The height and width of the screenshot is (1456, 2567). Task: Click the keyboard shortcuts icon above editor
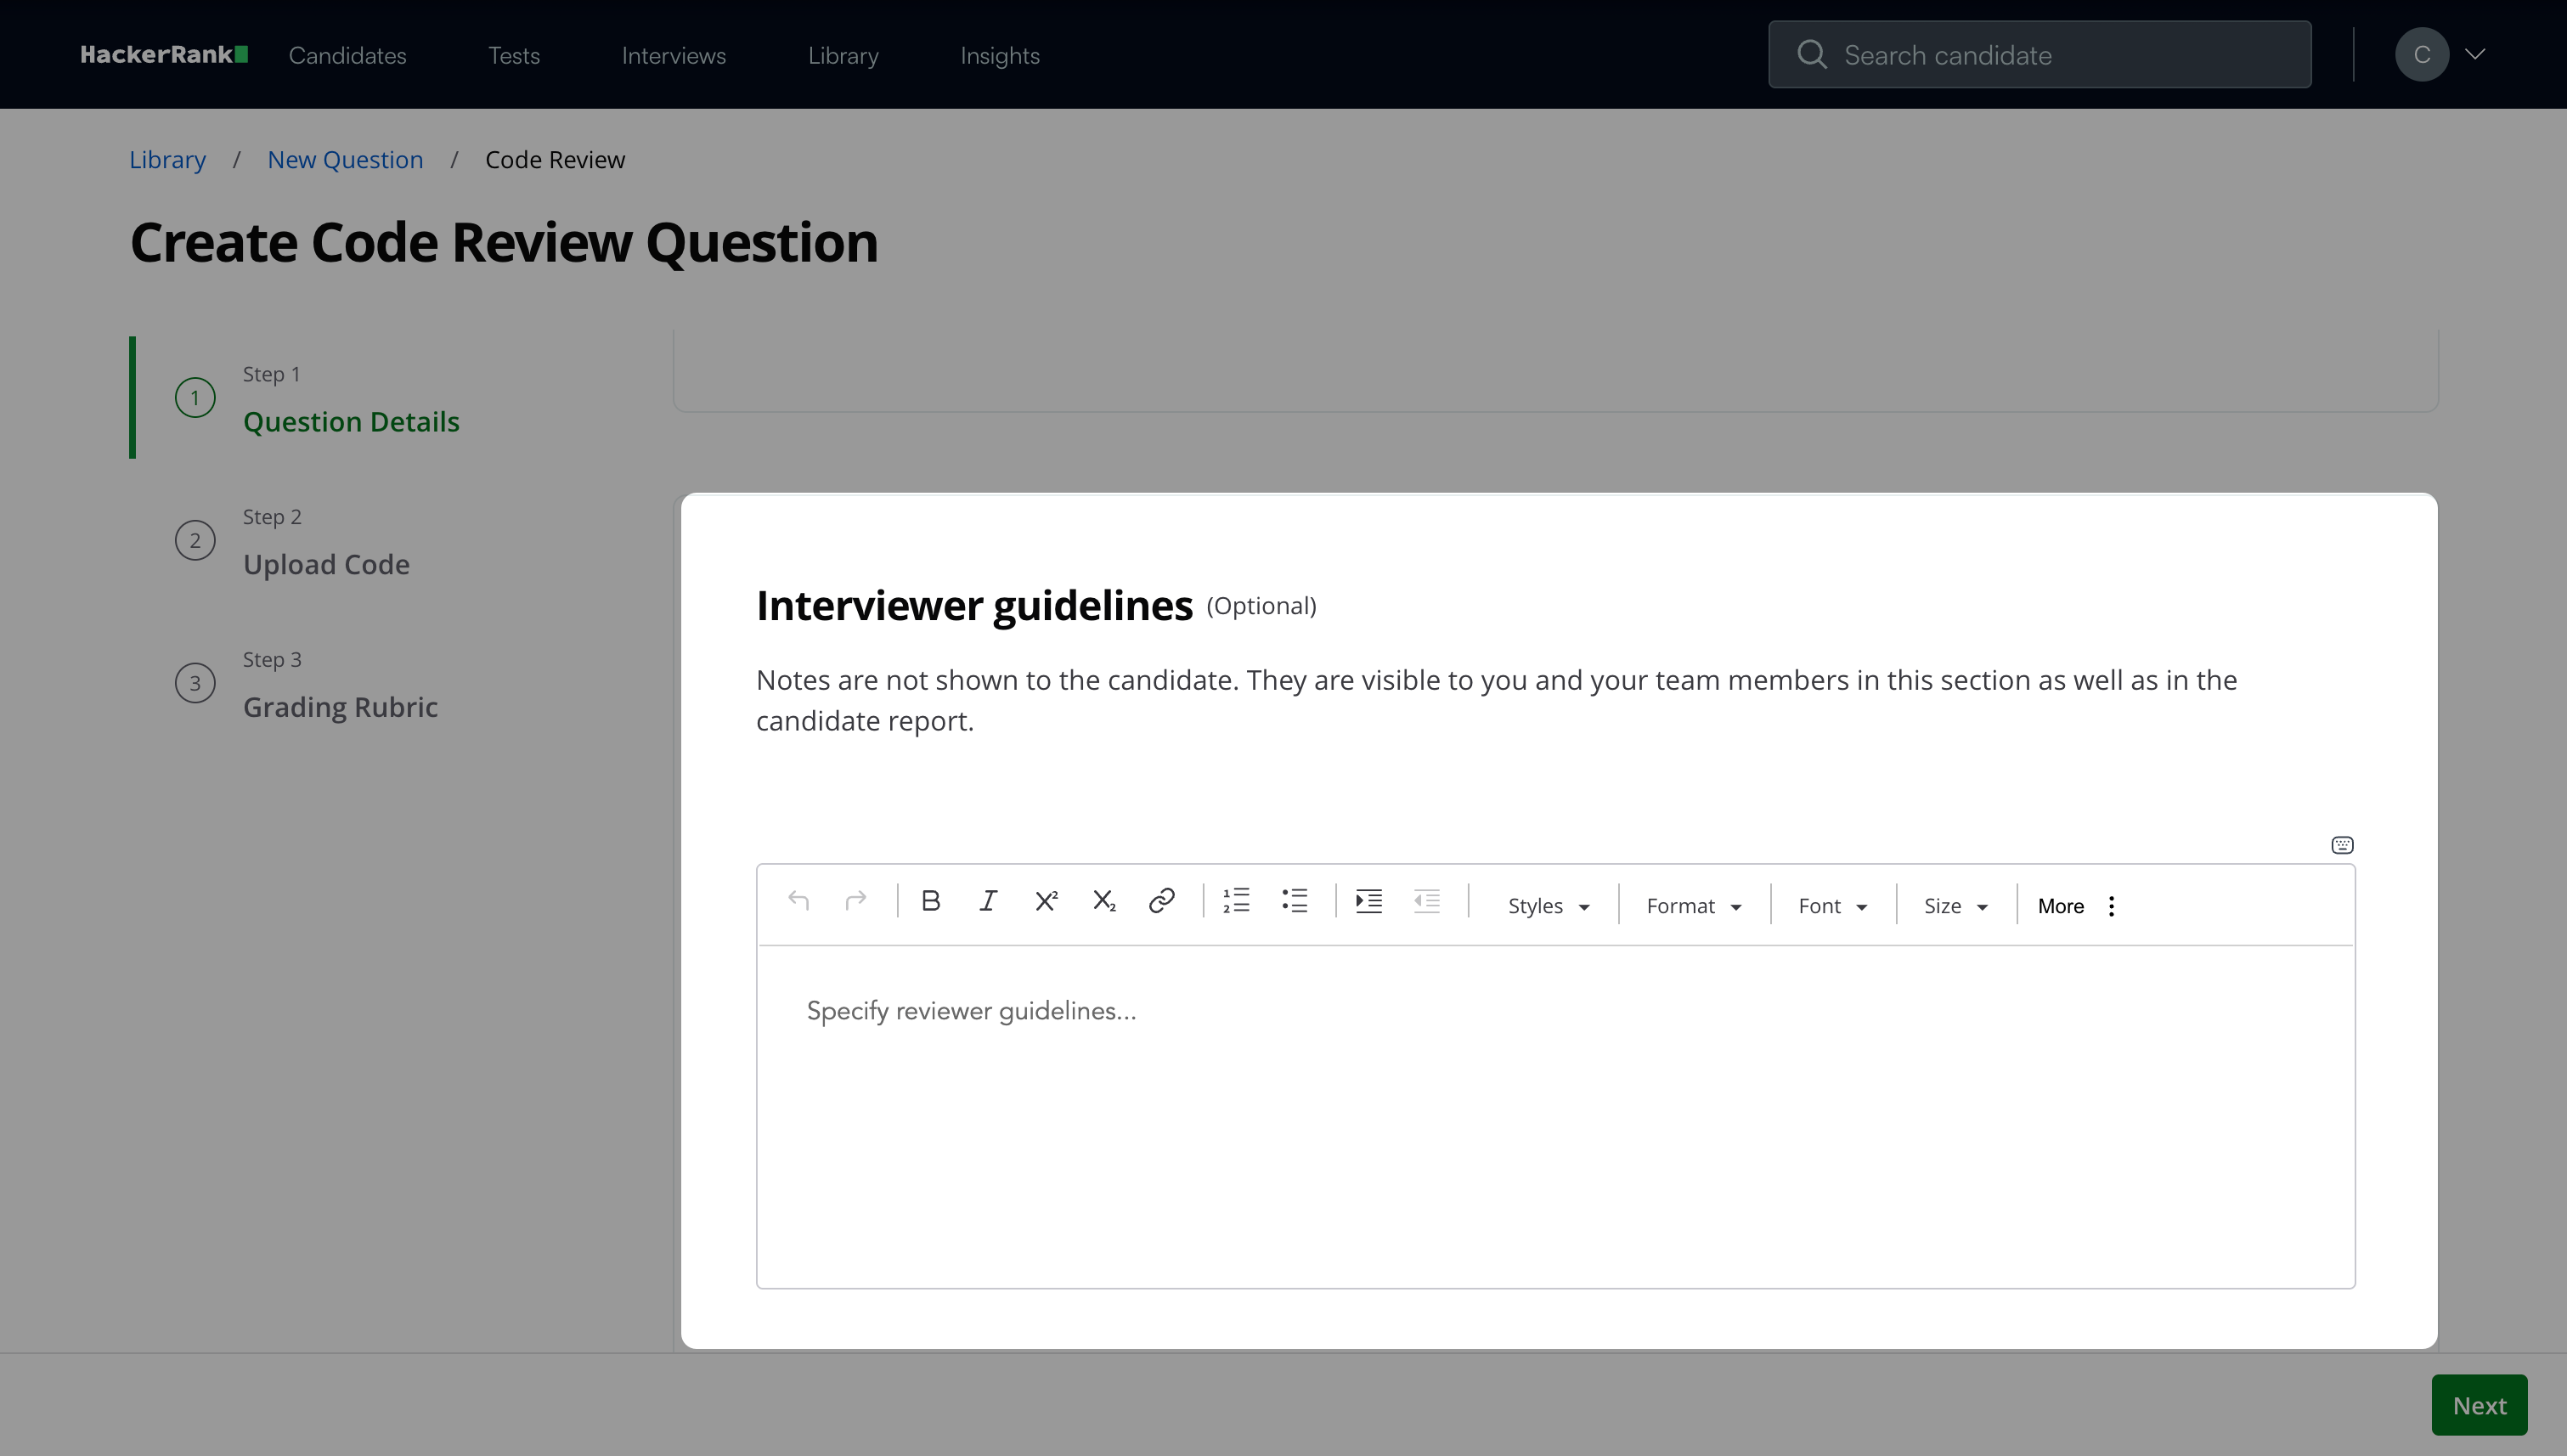point(2342,846)
